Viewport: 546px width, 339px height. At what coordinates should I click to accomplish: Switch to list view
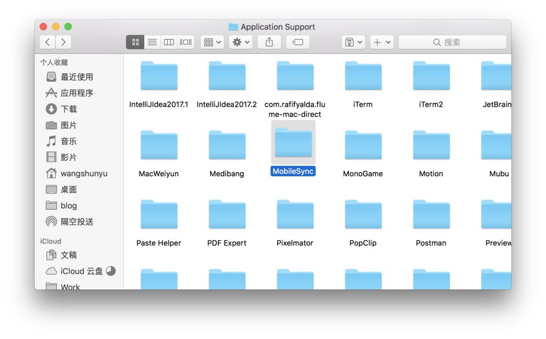152,42
